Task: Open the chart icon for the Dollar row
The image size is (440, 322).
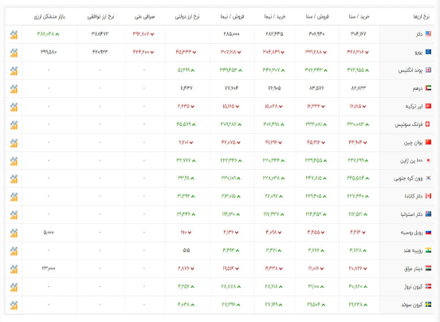Action: (14, 35)
